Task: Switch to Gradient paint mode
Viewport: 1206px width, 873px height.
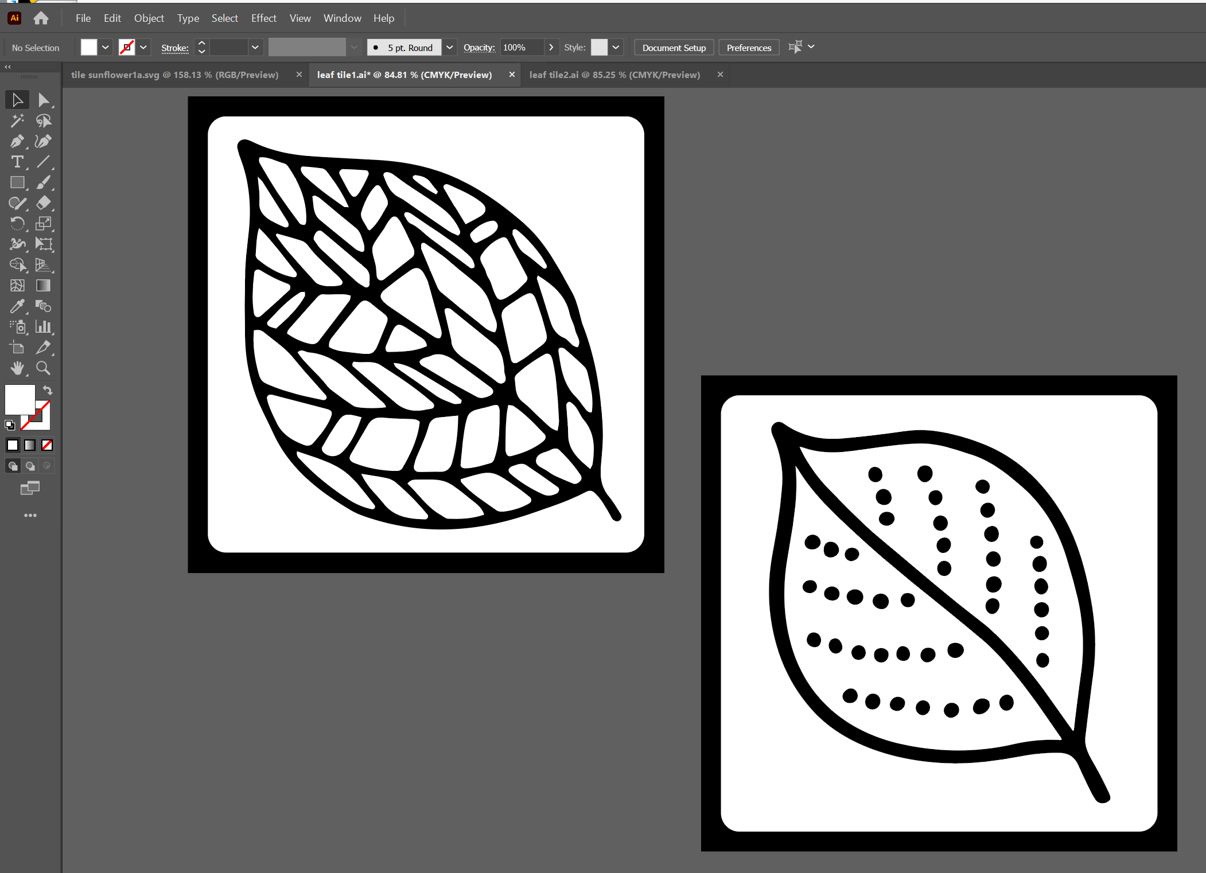Action: [x=30, y=445]
